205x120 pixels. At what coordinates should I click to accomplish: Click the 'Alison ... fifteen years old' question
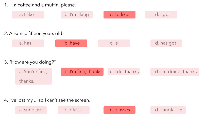[34, 33]
